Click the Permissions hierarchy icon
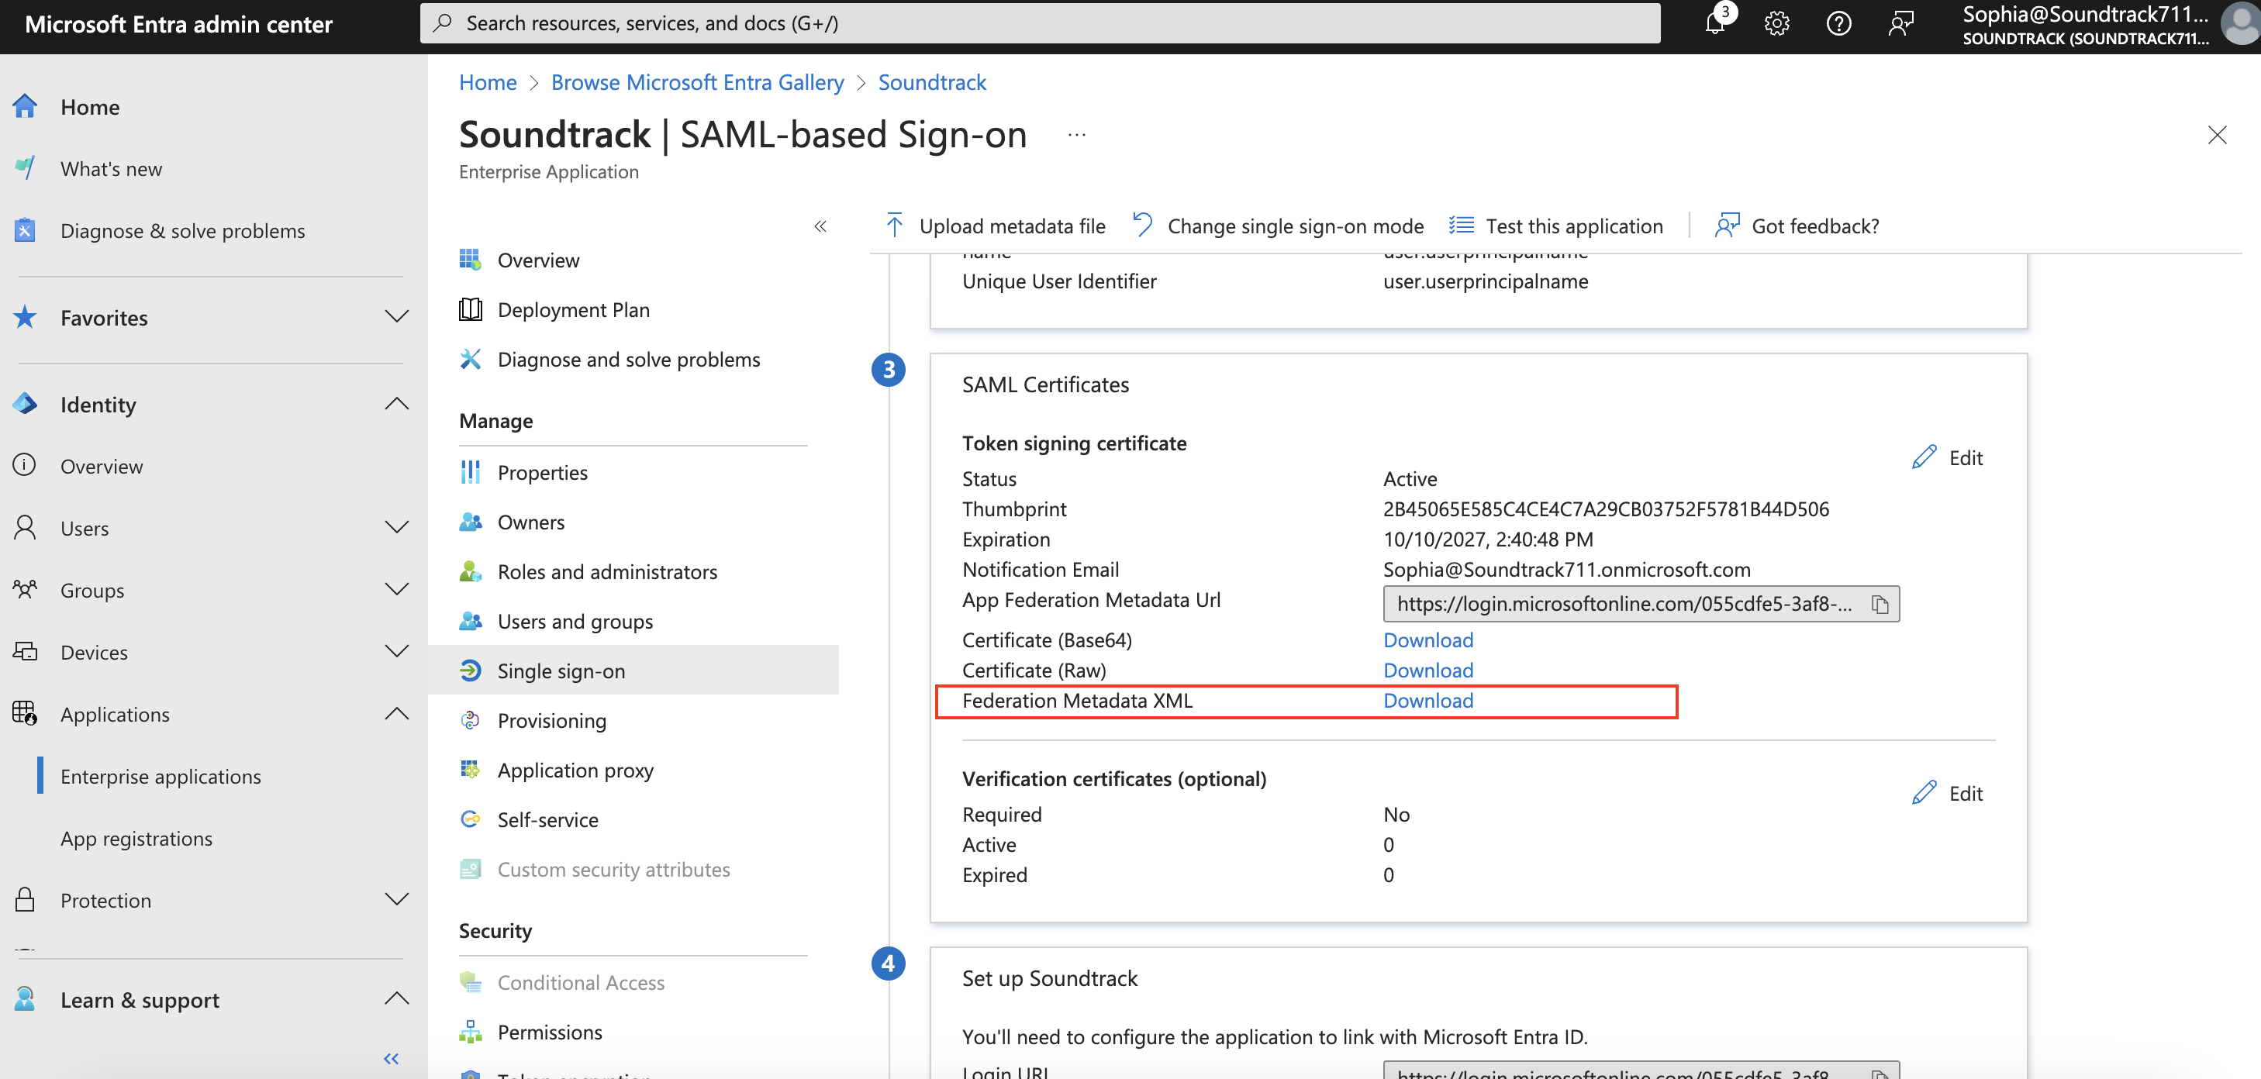The width and height of the screenshot is (2261, 1079). (x=471, y=1032)
